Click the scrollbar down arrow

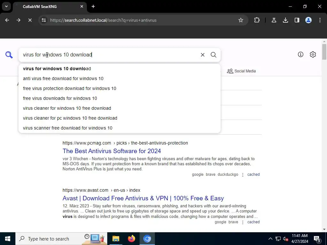point(324,229)
